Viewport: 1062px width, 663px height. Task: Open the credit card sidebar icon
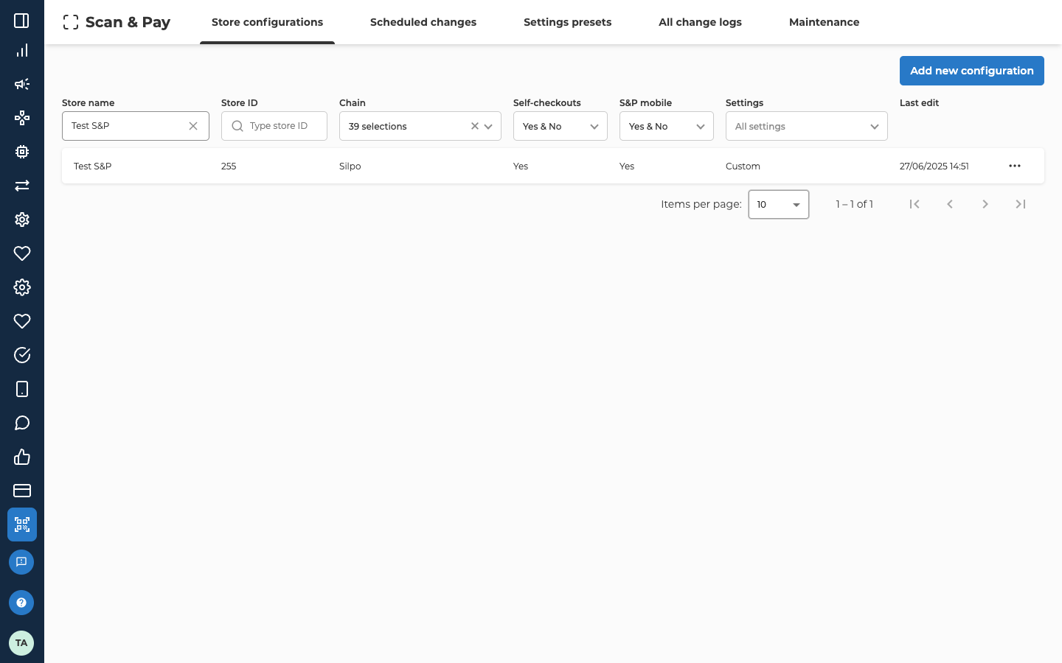[x=22, y=491]
